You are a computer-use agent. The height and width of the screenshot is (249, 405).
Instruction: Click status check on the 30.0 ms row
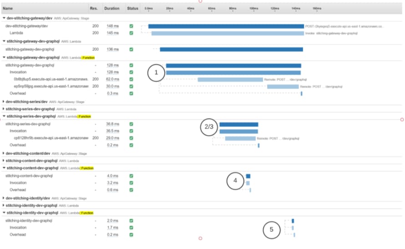tap(131, 86)
